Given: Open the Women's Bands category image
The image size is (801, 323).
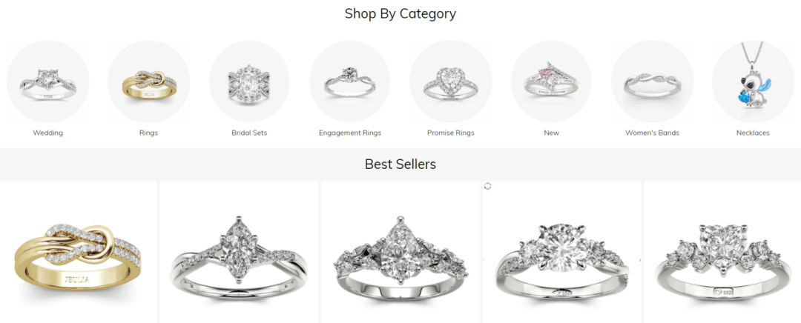Looking at the screenshot, I should 653,81.
